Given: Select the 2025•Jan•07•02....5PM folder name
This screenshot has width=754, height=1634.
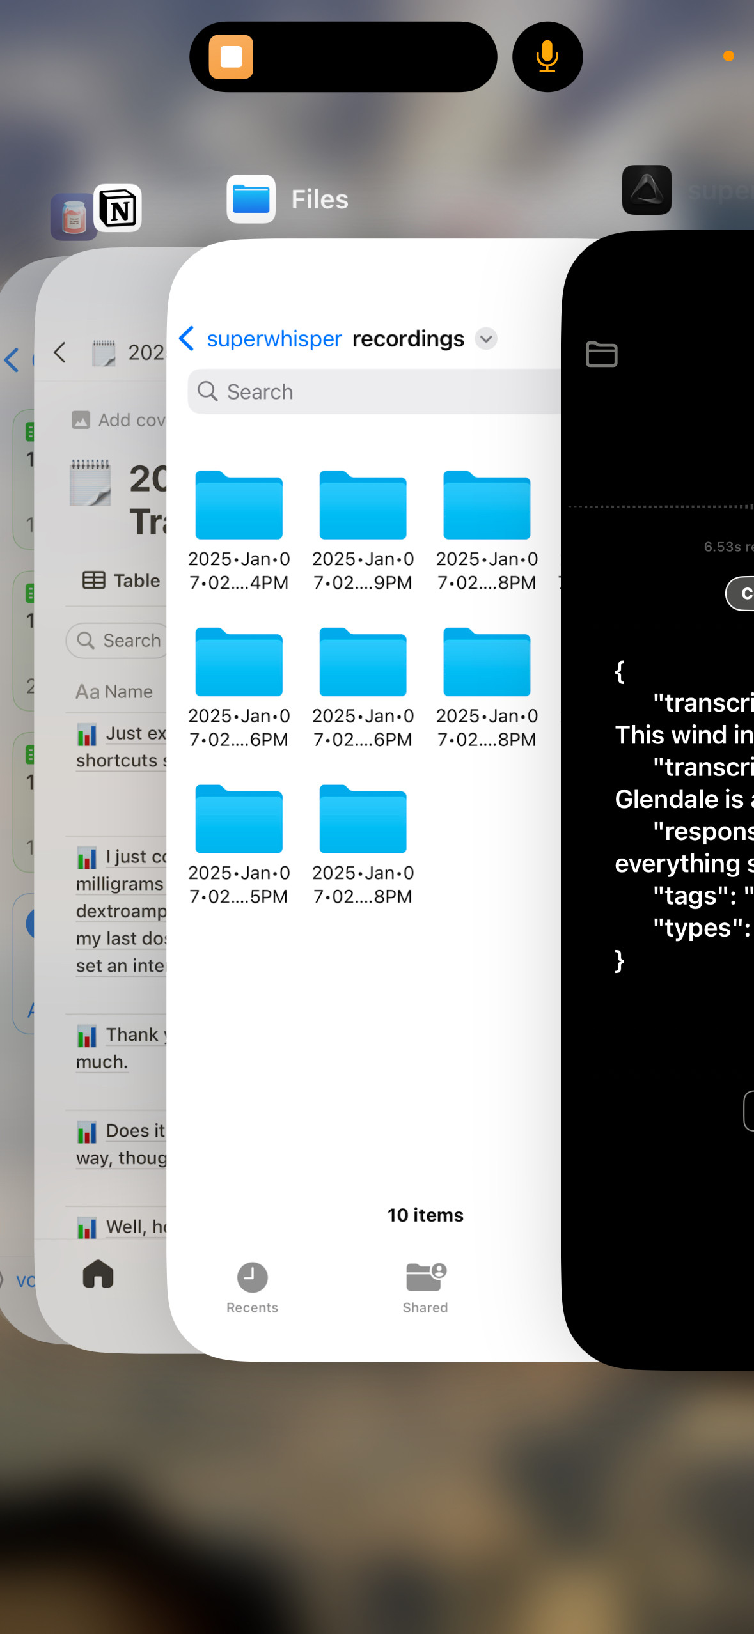Looking at the screenshot, I should (239, 885).
